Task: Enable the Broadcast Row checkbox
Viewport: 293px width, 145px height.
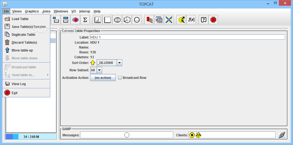Action: [x=120, y=78]
